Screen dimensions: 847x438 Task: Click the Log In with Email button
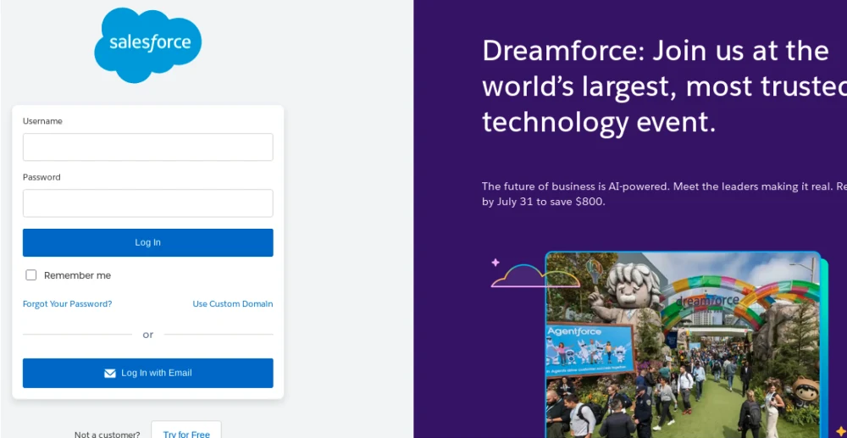[148, 374]
